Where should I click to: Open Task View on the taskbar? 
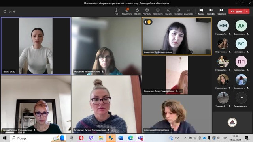(71, 138)
